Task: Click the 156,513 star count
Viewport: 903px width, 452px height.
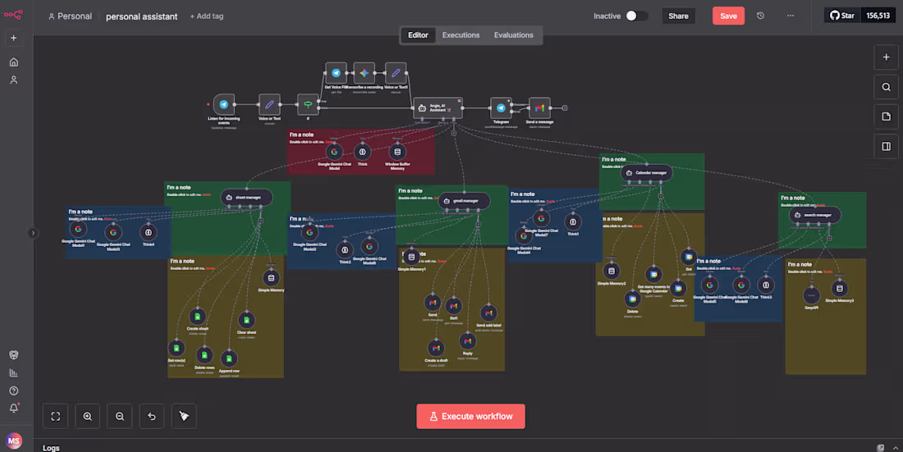Action: [x=878, y=16]
